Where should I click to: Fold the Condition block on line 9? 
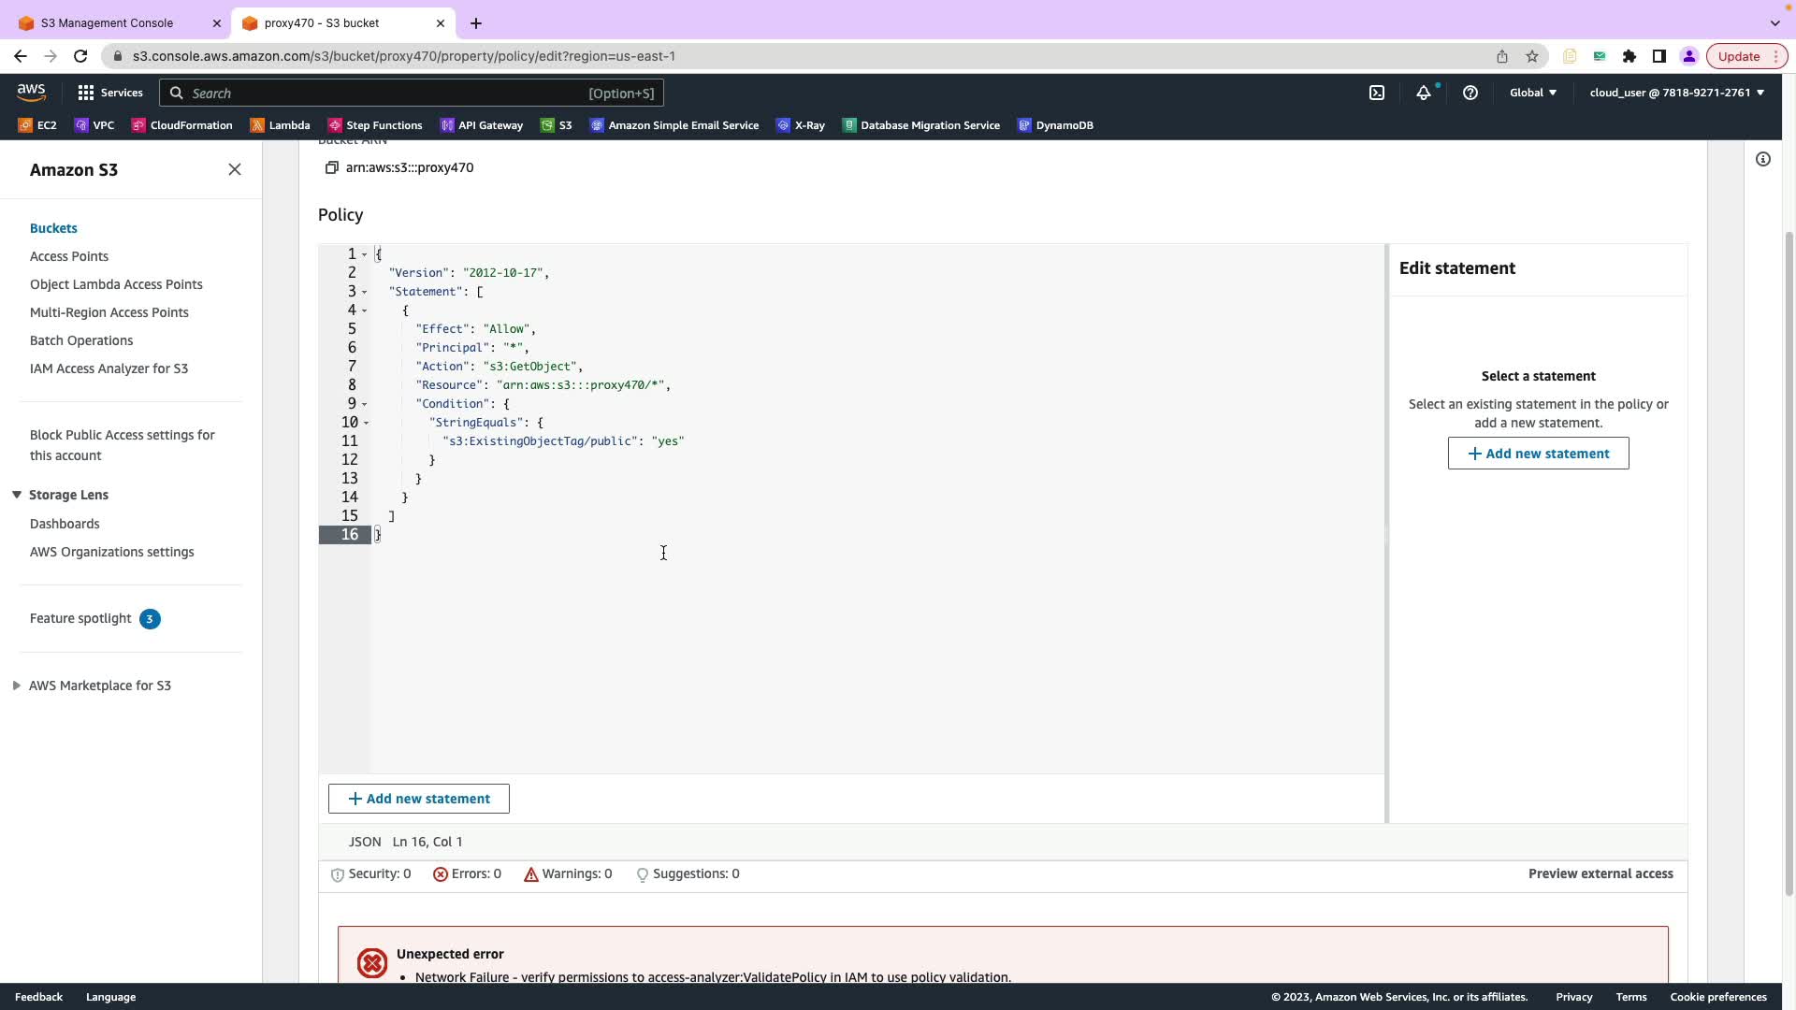coord(365,404)
